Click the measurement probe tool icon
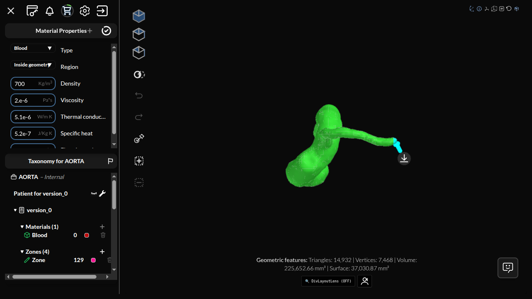Image resolution: width=532 pixels, height=299 pixels. pyautogui.click(x=139, y=138)
